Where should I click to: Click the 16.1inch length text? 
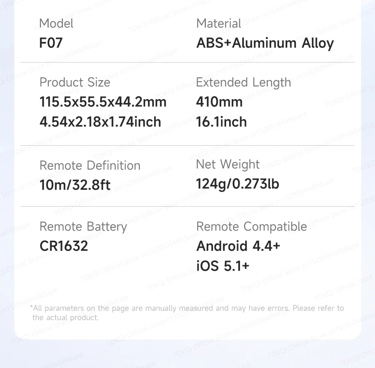tap(221, 122)
